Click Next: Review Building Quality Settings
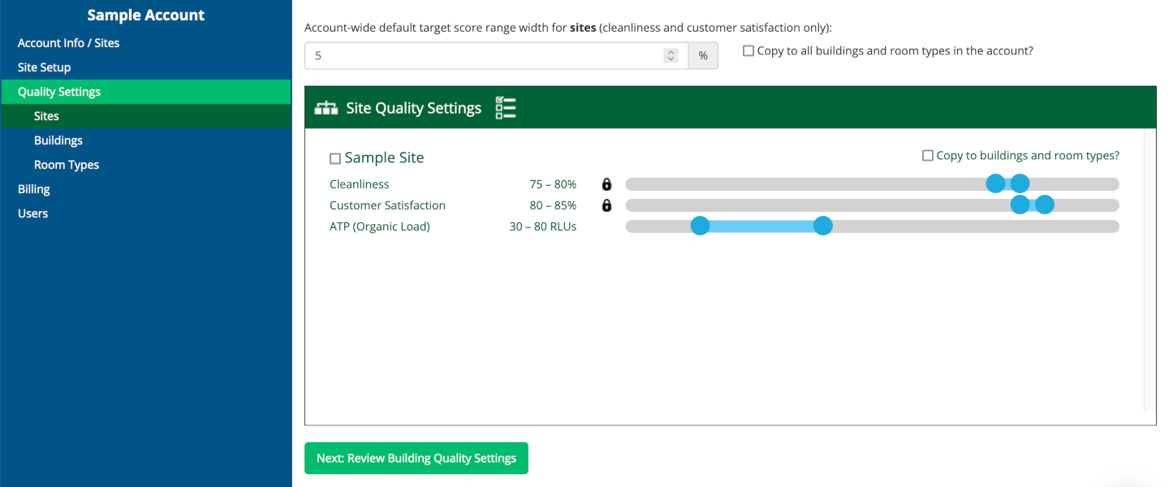The image size is (1169, 487). coord(416,458)
